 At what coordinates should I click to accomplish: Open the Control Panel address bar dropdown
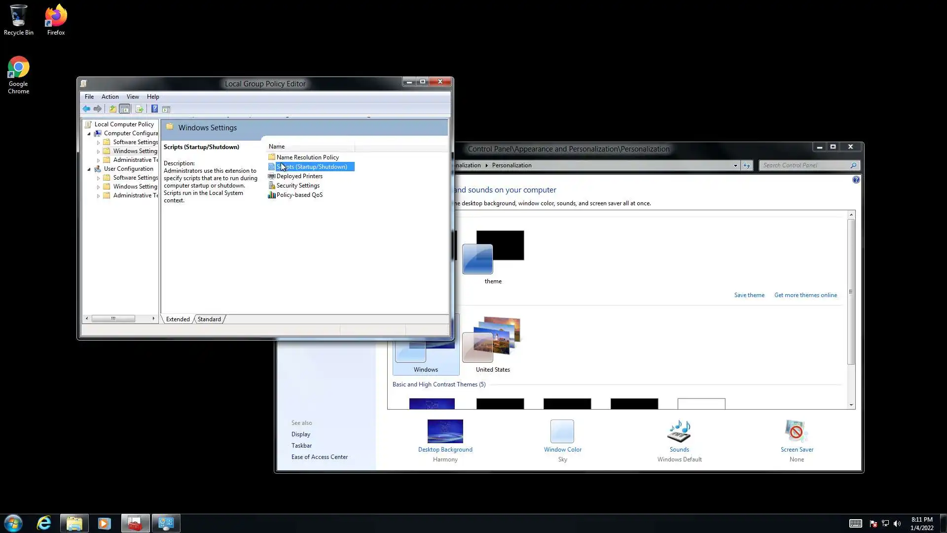click(x=735, y=165)
